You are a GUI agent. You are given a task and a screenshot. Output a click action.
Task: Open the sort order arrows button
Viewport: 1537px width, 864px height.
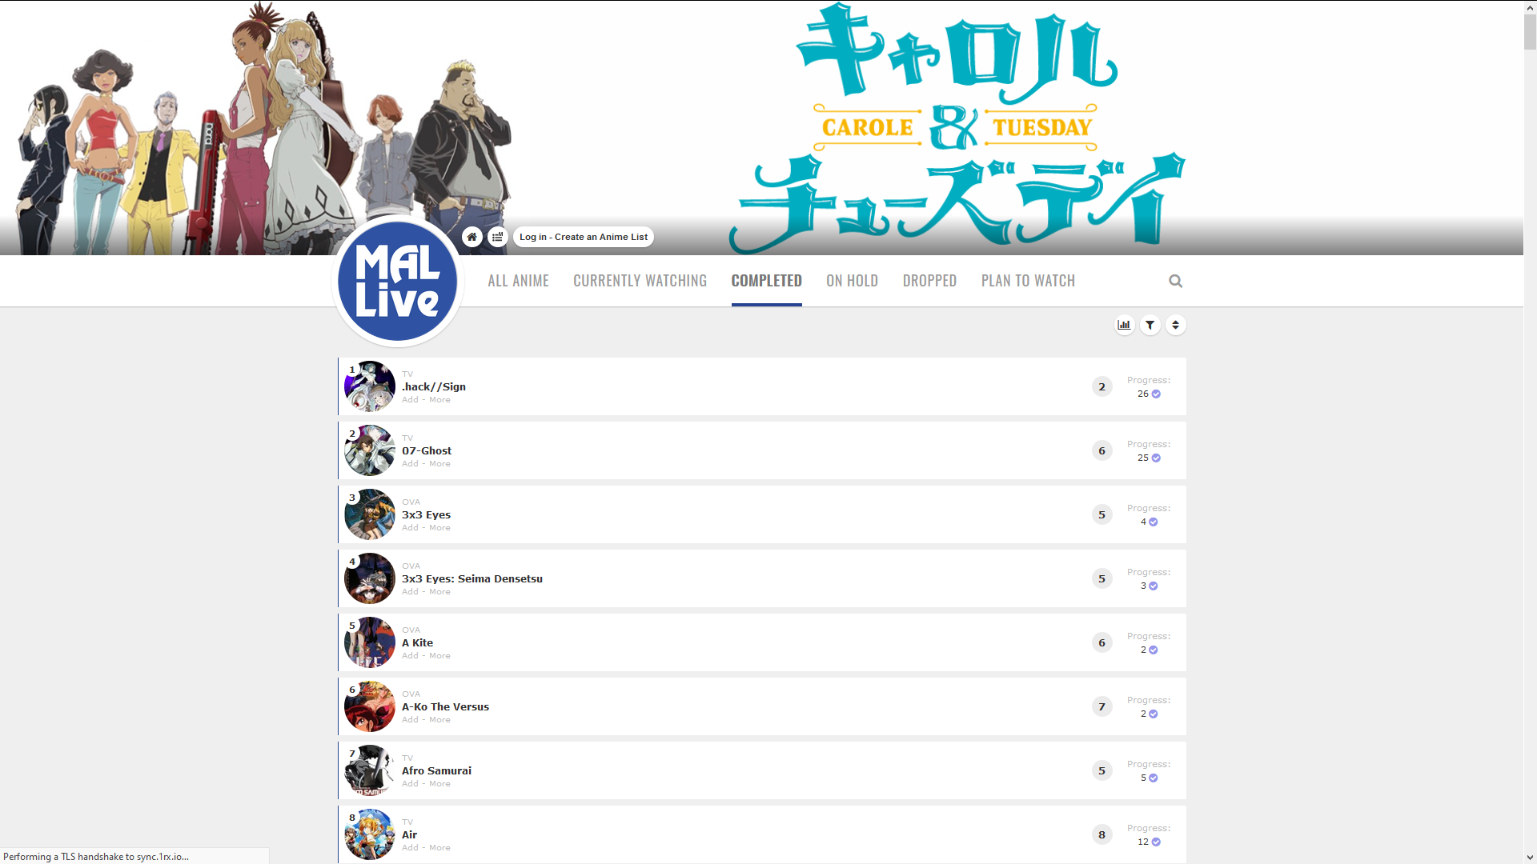[1175, 325]
